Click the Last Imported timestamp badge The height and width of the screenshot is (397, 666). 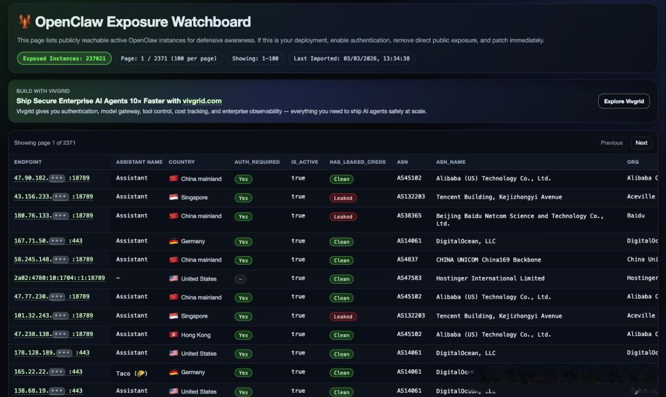point(351,58)
